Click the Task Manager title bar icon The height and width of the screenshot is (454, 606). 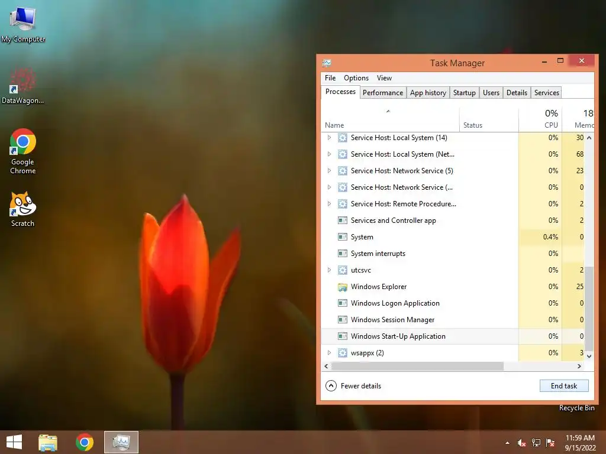[327, 63]
